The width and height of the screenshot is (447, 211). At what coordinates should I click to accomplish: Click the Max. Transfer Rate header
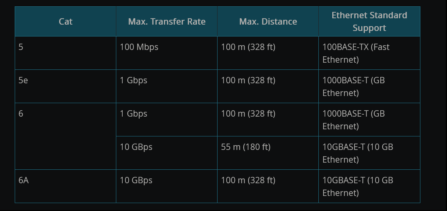coord(167,21)
